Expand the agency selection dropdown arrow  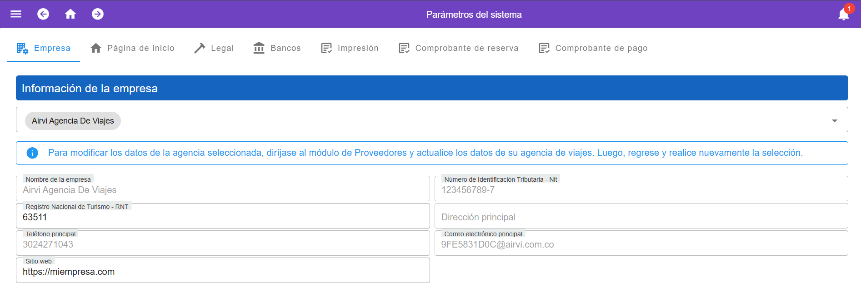[x=834, y=121]
